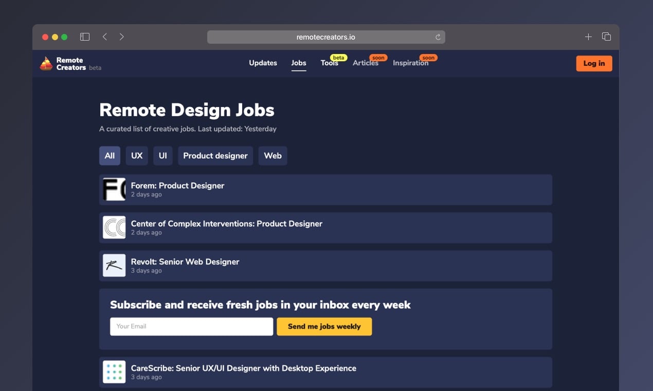Show the tab overview icon
The image size is (653, 391).
(606, 37)
